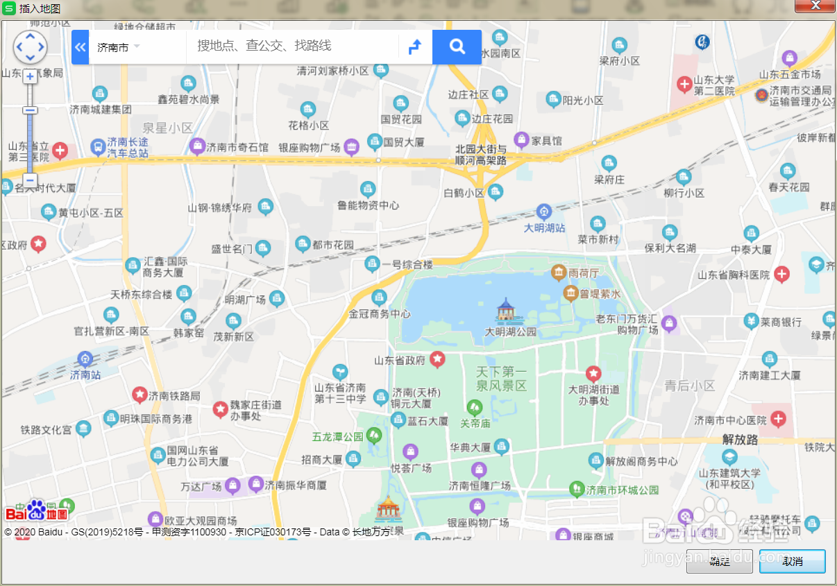Image resolution: width=837 pixels, height=586 pixels.
Task: Click the 山东建筑大学(和平校区) school icon
Action: pyautogui.click(x=729, y=457)
